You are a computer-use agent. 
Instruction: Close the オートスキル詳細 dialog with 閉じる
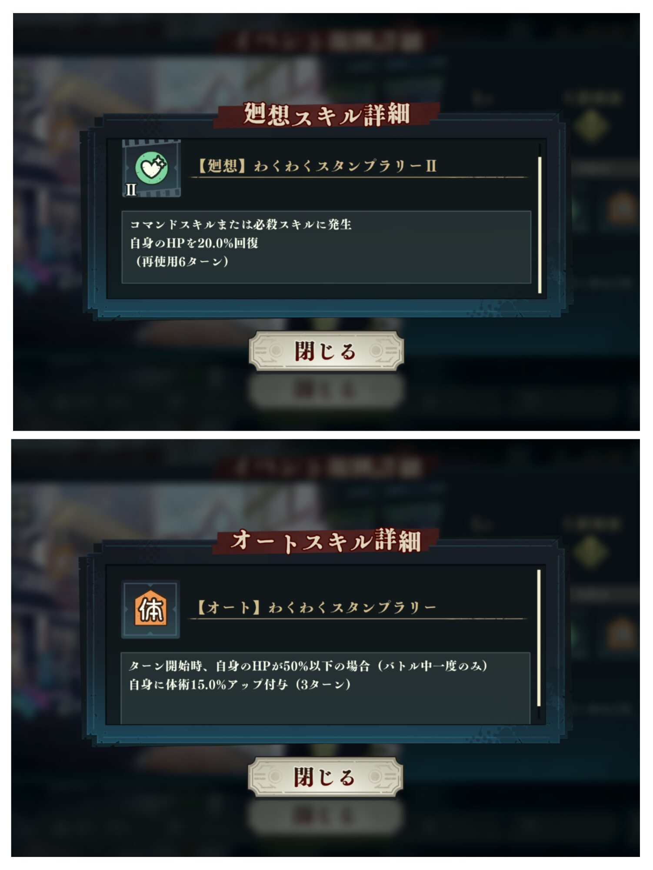[325, 777]
